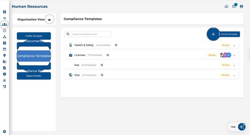
Task: Click the Group Template button
Action: click(x=229, y=34)
